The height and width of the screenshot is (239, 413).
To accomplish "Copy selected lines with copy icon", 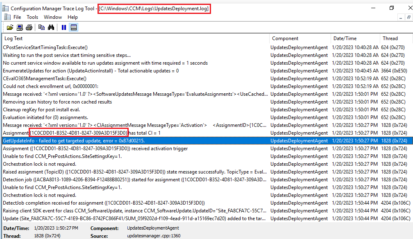I will 41,27.
